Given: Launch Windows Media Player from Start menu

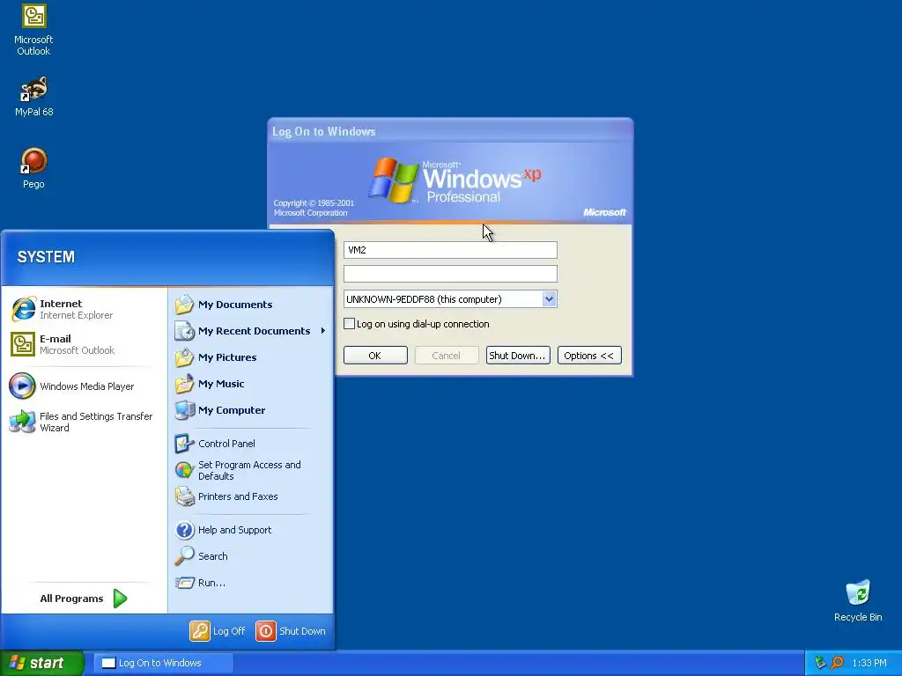Looking at the screenshot, I should pos(86,386).
